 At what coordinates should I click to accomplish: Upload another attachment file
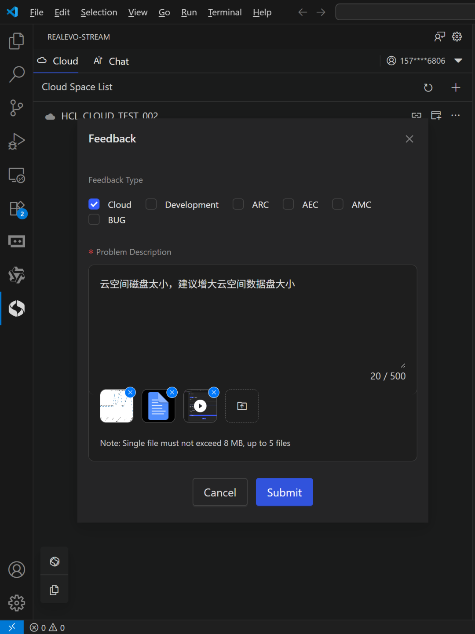tap(242, 406)
